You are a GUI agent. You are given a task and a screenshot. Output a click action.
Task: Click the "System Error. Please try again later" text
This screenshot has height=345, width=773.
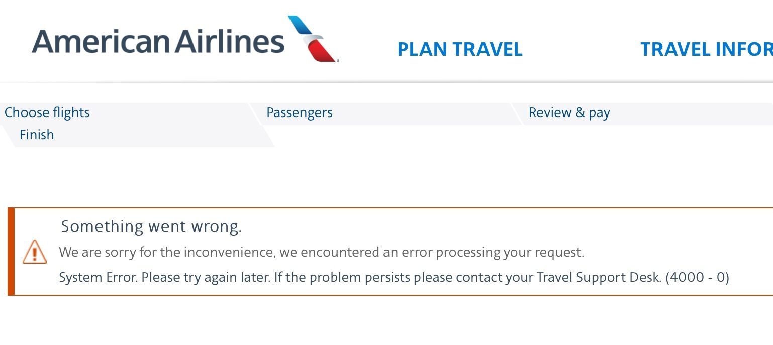(164, 277)
